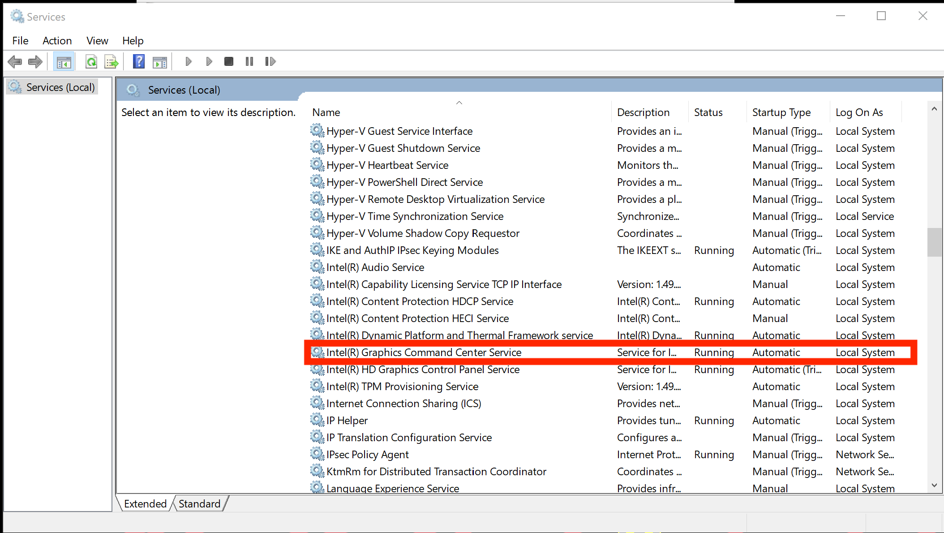Switch to the Standard tab
This screenshot has width=944, height=533.
coord(199,504)
